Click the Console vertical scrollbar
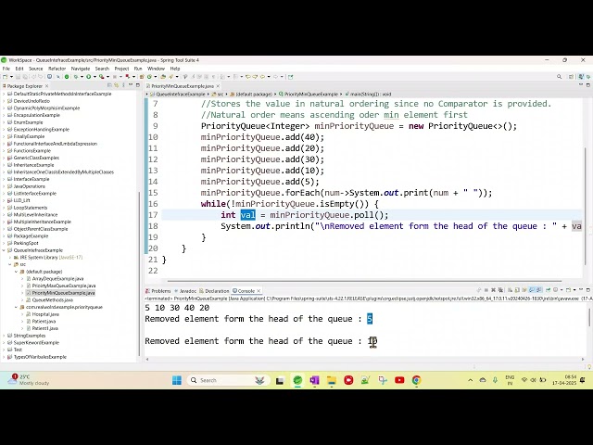 (589, 316)
